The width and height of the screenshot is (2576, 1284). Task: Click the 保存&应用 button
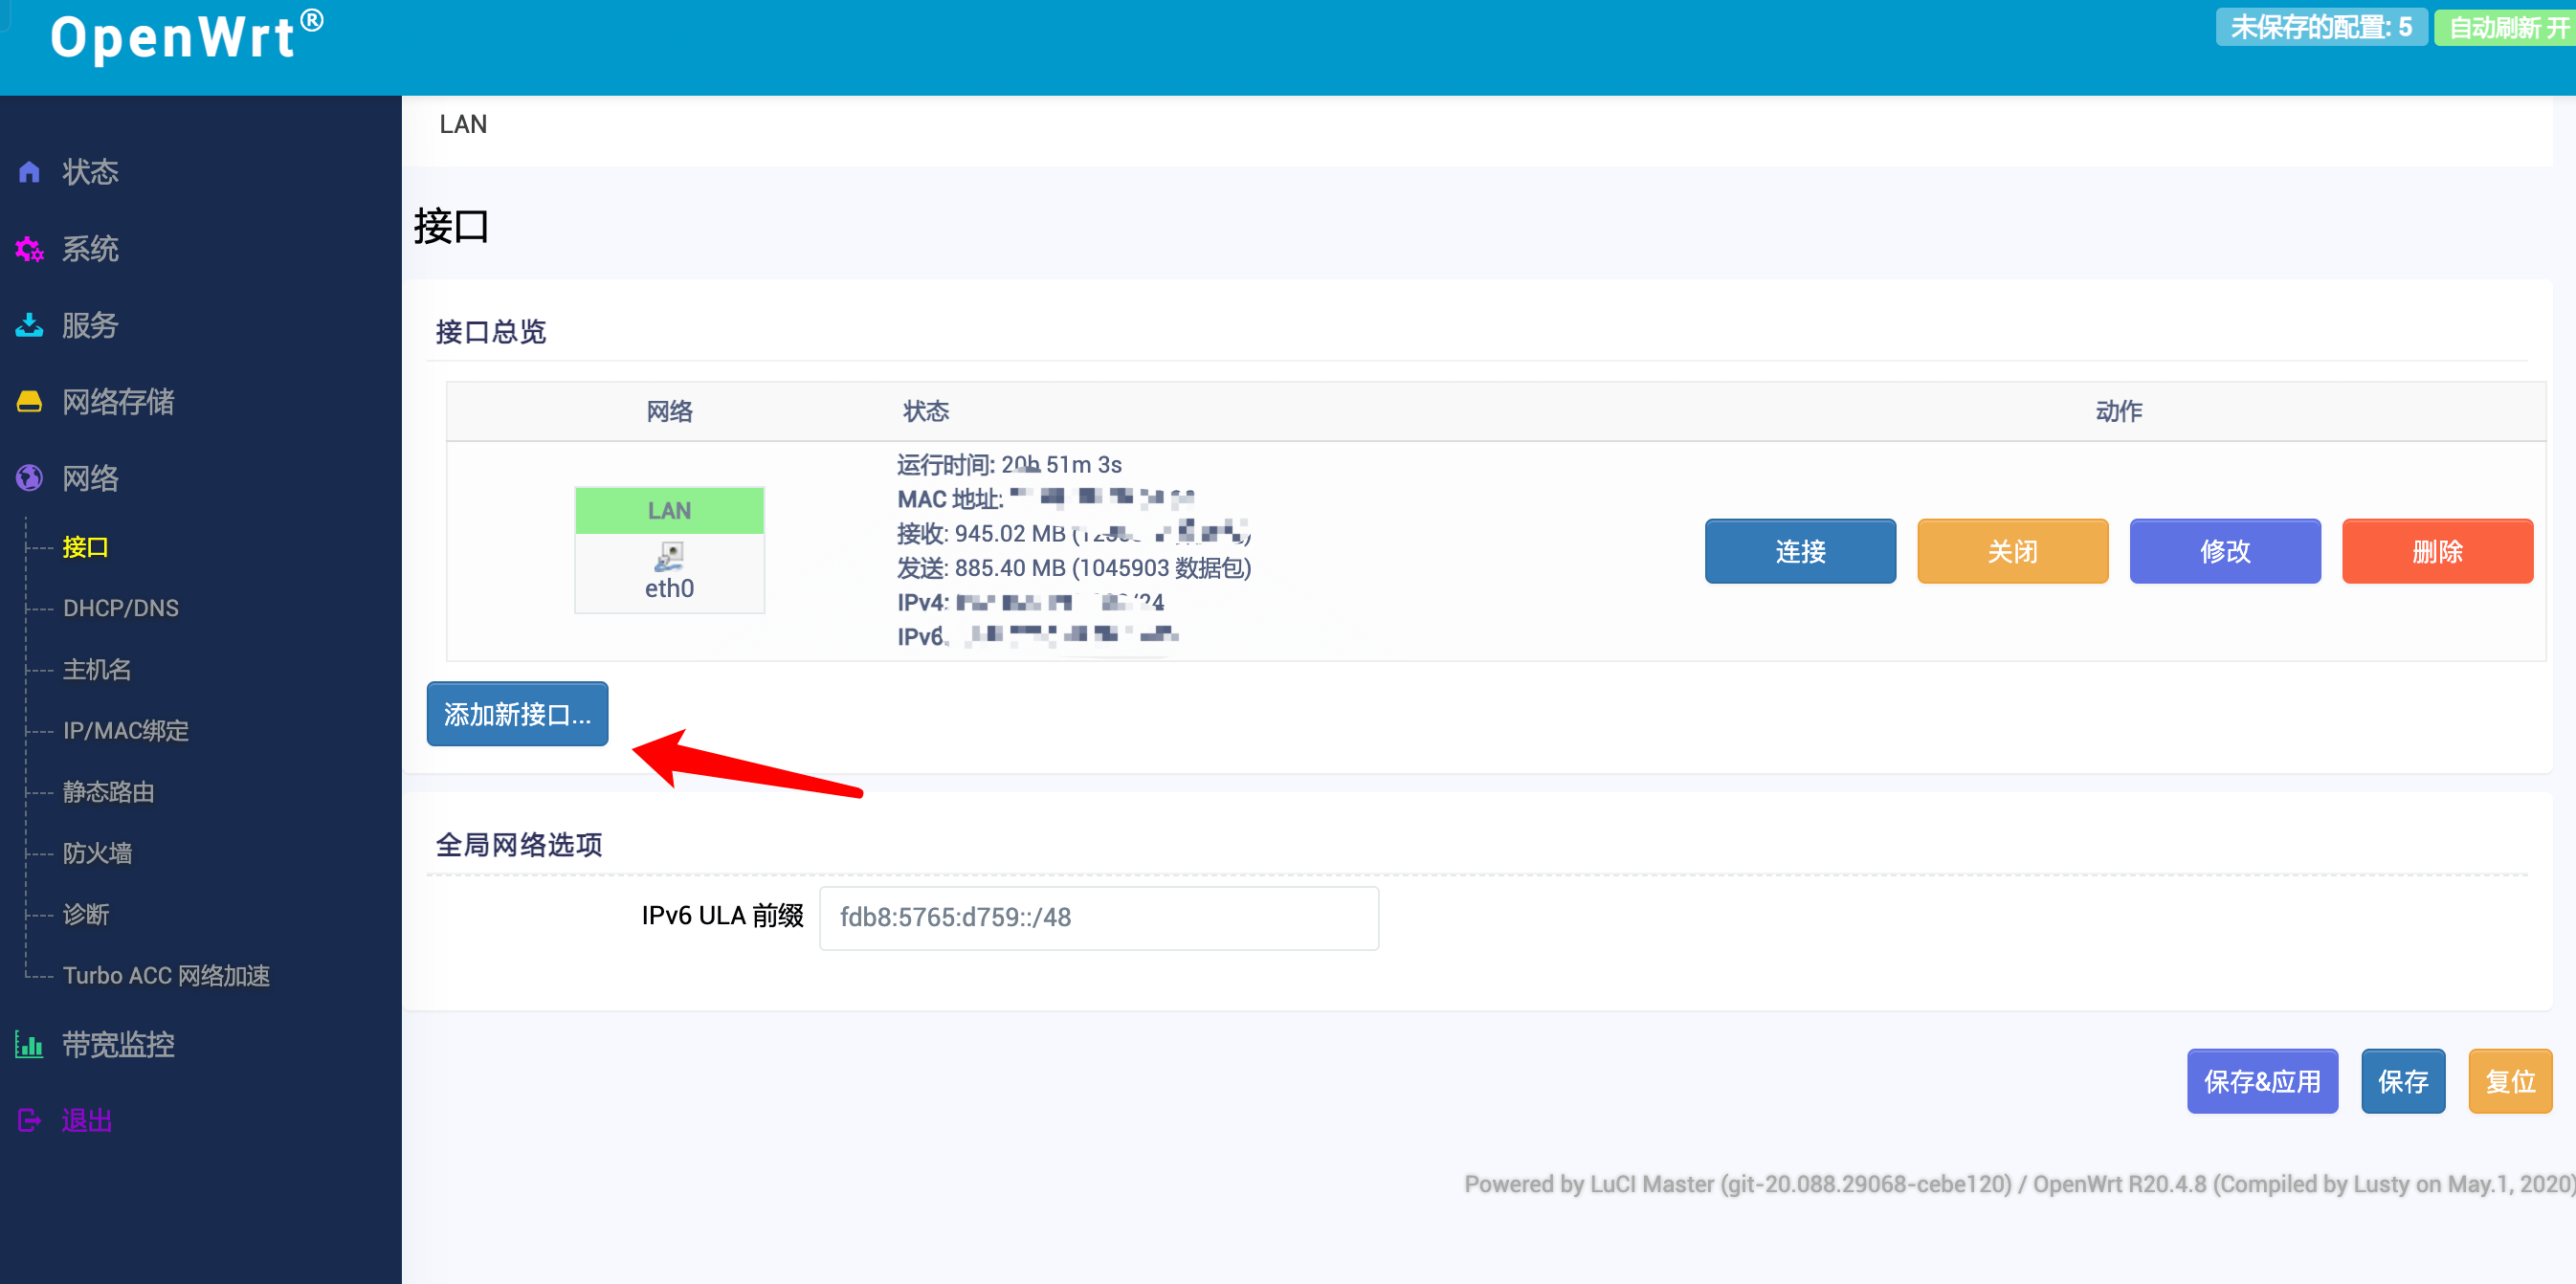click(2261, 1081)
